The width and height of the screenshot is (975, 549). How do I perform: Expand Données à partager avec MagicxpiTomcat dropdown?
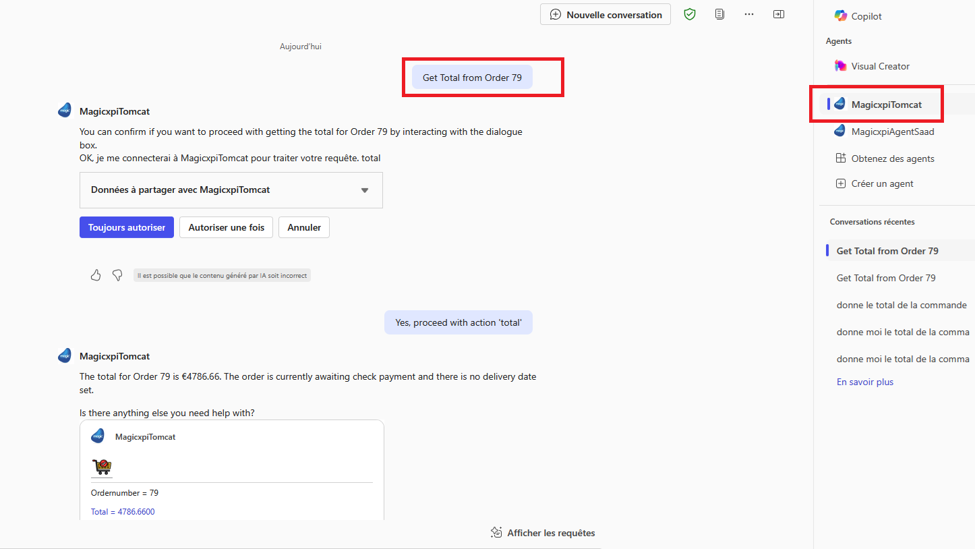click(231, 190)
